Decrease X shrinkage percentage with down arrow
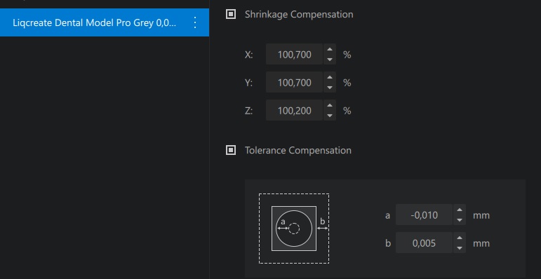 coord(330,60)
